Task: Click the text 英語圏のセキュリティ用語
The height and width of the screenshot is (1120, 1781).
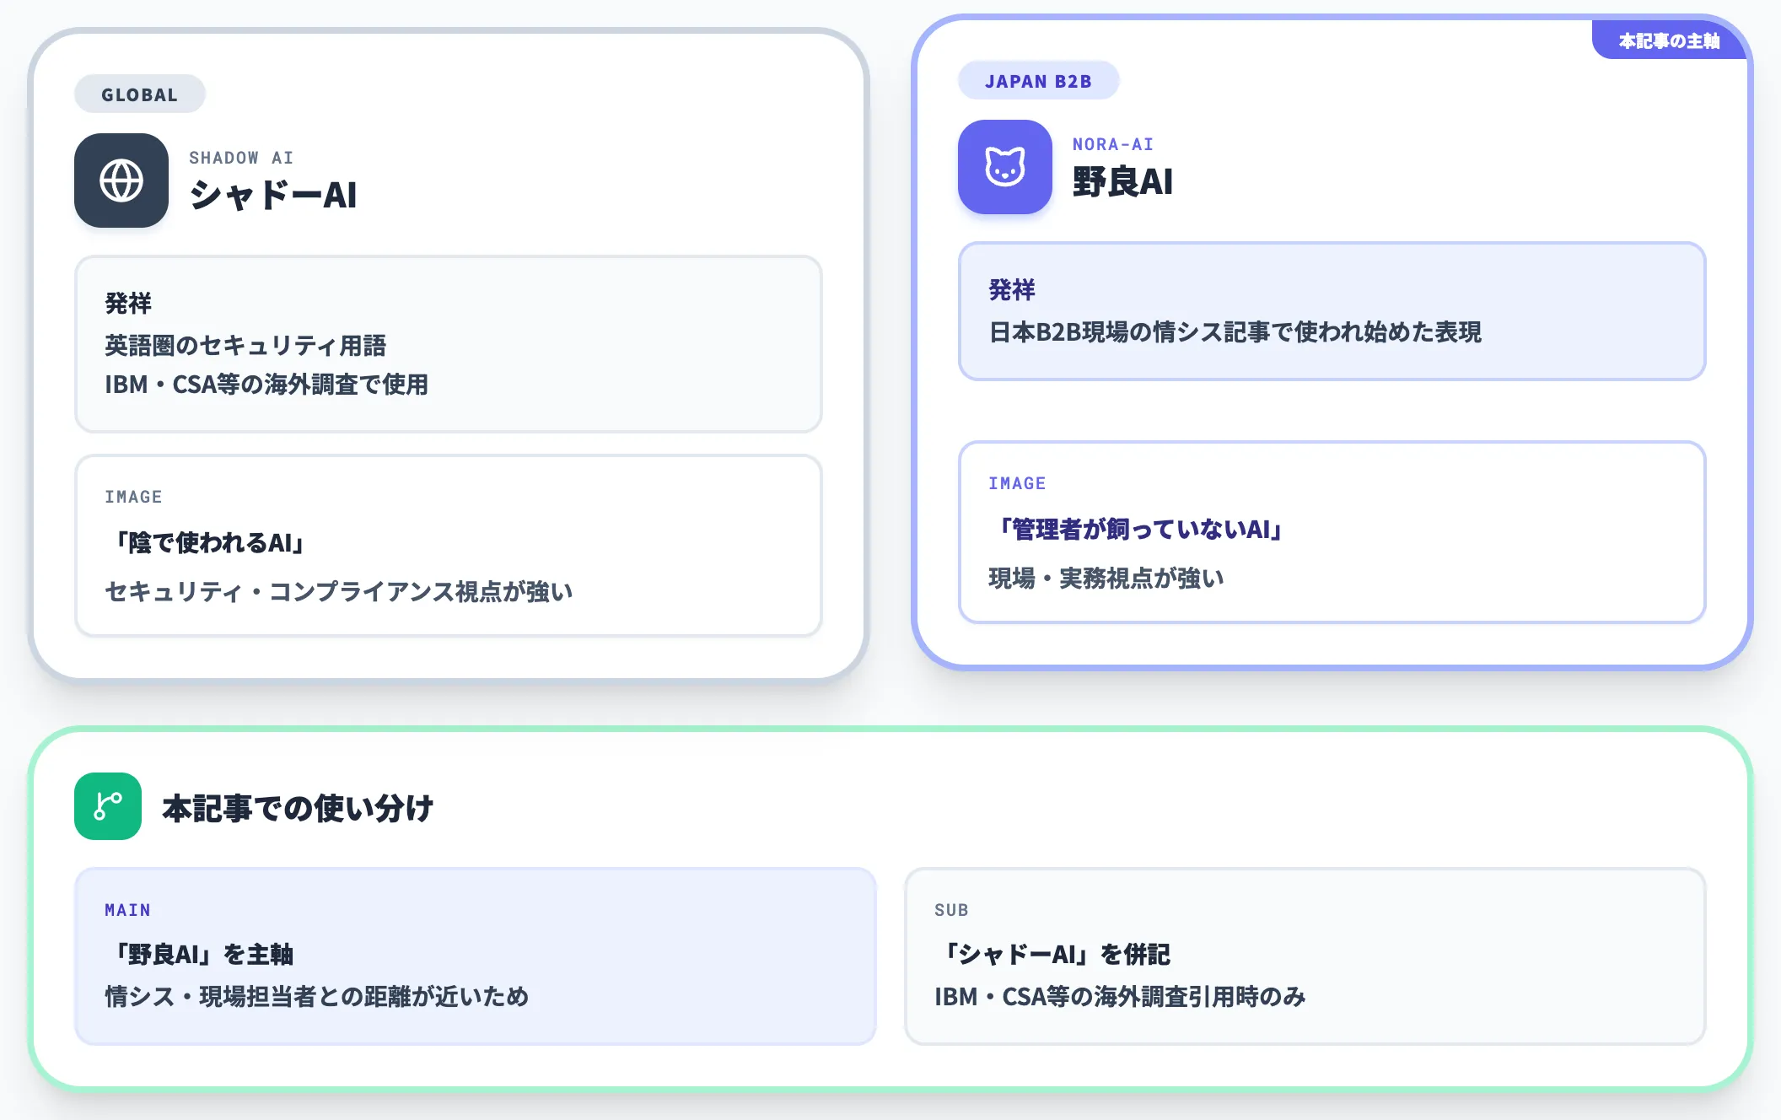Action: 245,345
